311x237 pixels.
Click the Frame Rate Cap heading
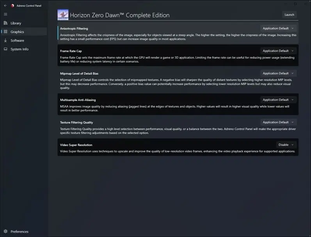(x=71, y=51)
